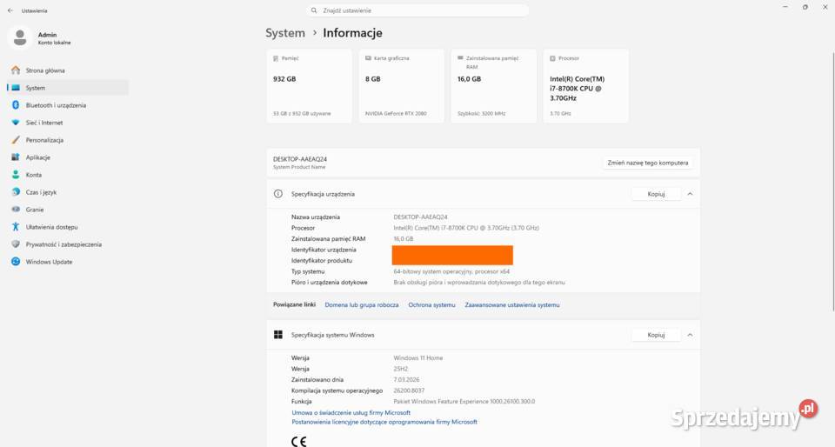Open Bluetooth i urządzenia settings
The height and width of the screenshot is (447, 835).
(68, 105)
